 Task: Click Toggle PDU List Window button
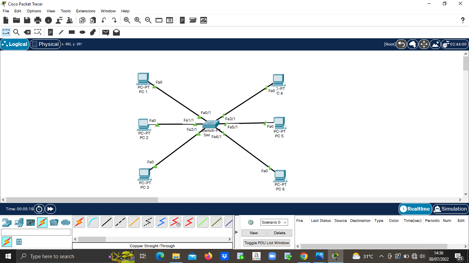(267, 243)
